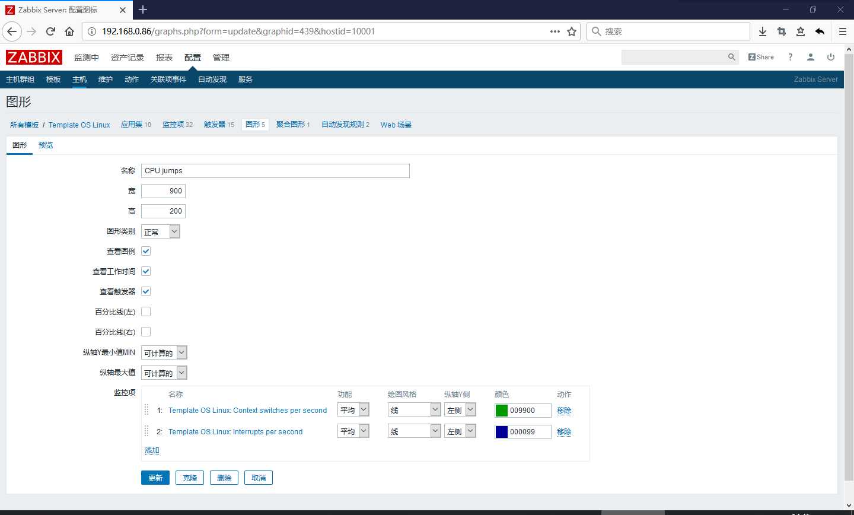
Task: Open 功能 dropdown for Context switches row
Action: 353,410
